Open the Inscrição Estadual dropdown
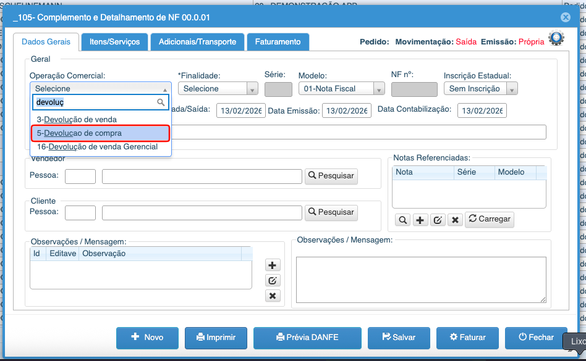Screen dimensions: 586x361 (x=480, y=89)
